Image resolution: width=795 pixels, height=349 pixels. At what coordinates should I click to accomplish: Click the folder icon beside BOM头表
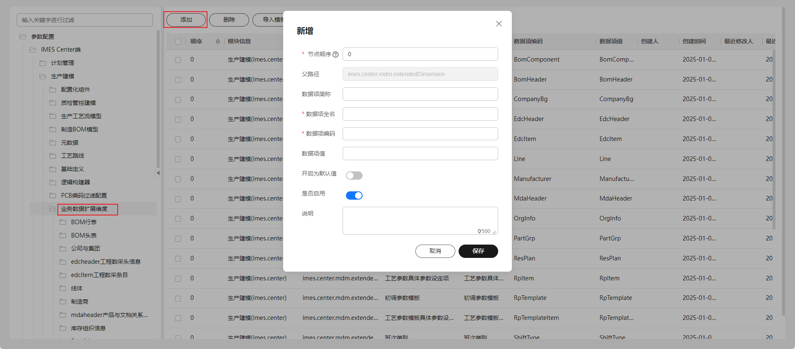(63, 235)
